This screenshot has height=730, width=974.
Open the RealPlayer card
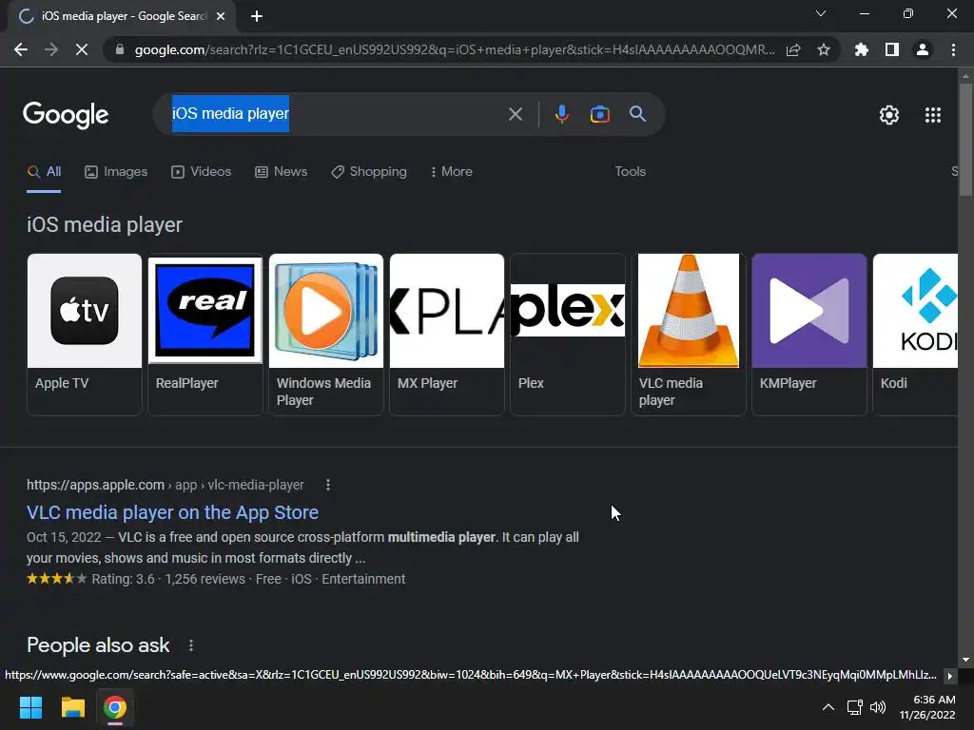point(205,334)
